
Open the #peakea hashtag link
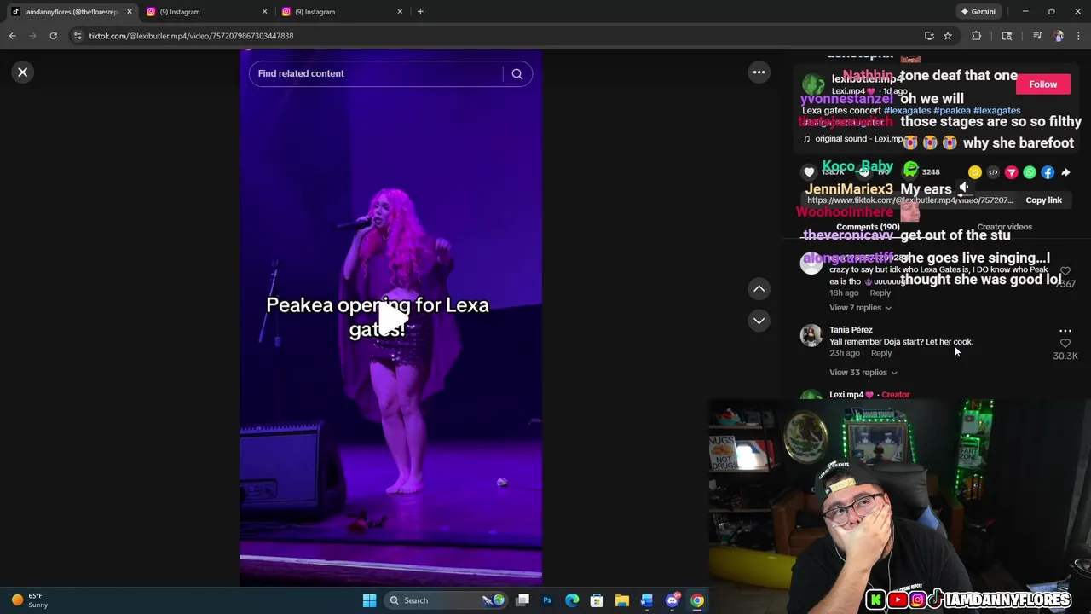point(952,111)
